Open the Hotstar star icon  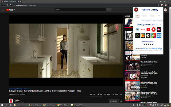tap(137, 36)
